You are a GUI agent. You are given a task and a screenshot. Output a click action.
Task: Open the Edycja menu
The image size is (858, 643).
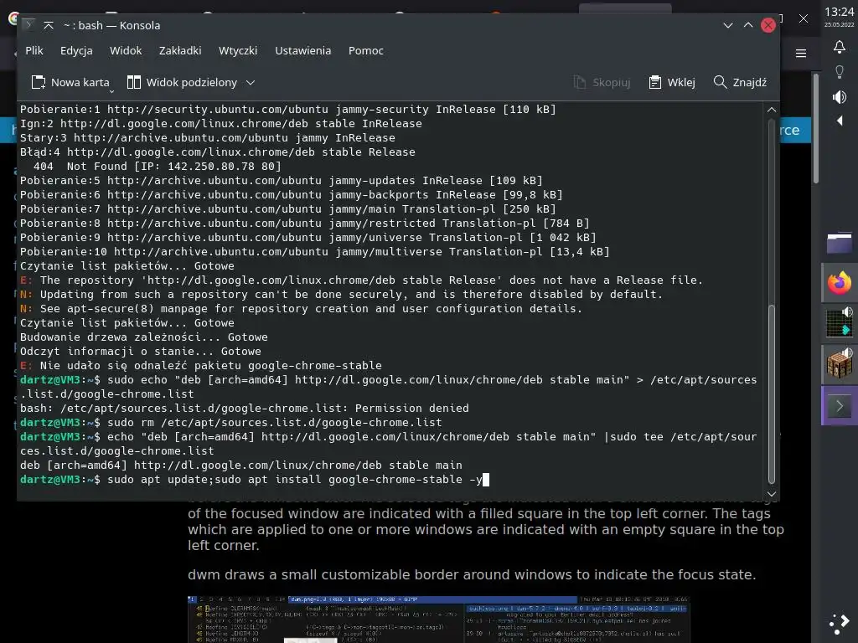(x=76, y=50)
